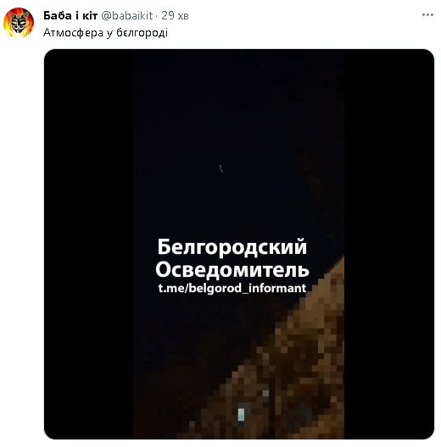Select the word Атмосфера in the tweet

[73, 33]
